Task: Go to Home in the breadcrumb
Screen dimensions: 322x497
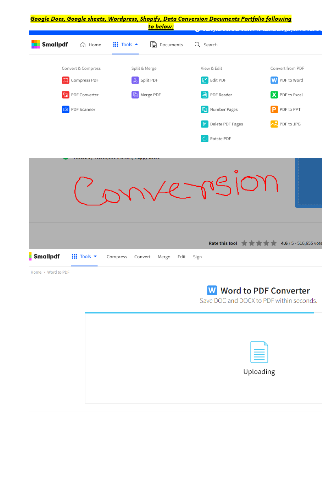Action: 36,272
